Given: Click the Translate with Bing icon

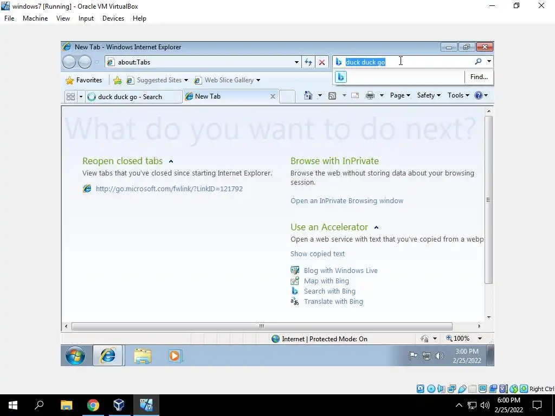Looking at the screenshot, I should pyautogui.click(x=294, y=301).
